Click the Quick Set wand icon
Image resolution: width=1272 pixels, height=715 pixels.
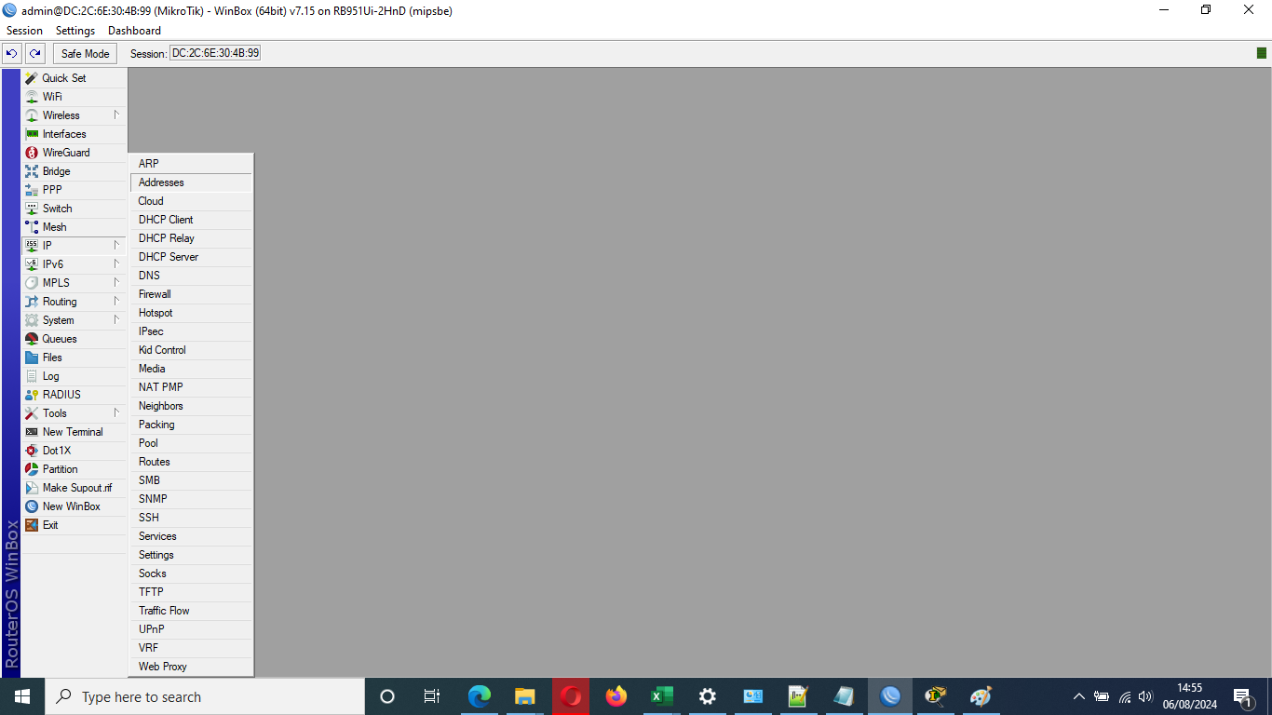point(32,78)
